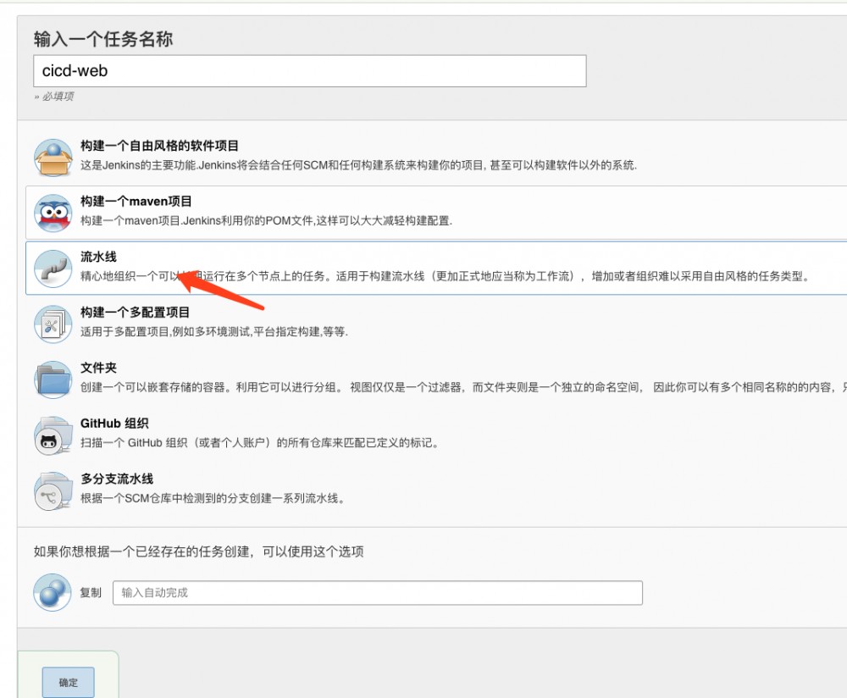Select the pipeline pipe icon
The width and height of the screenshot is (847, 698).
pos(53,269)
